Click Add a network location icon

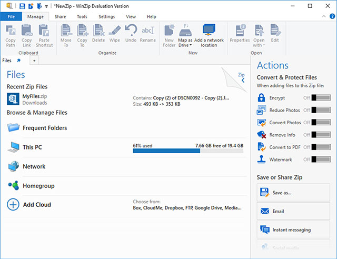point(209,30)
